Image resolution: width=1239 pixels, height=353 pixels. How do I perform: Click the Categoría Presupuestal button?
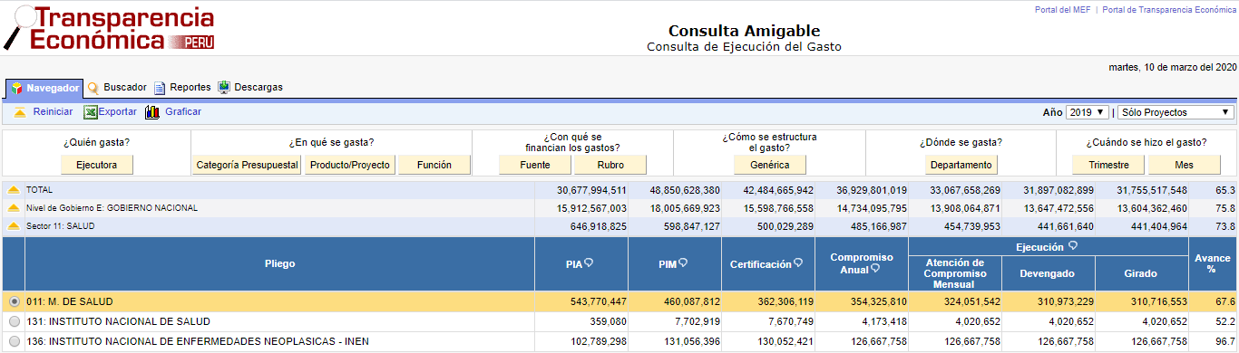pos(248,165)
